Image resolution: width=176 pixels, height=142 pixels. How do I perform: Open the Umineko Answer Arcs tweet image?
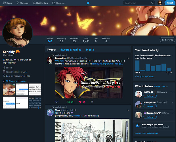click(x=89, y=83)
